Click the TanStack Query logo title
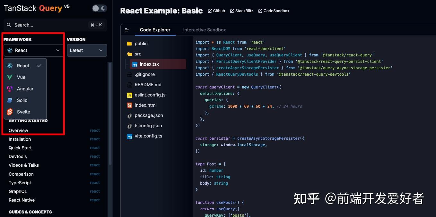The width and height of the screenshot is (436, 217). [x=33, y=8]
